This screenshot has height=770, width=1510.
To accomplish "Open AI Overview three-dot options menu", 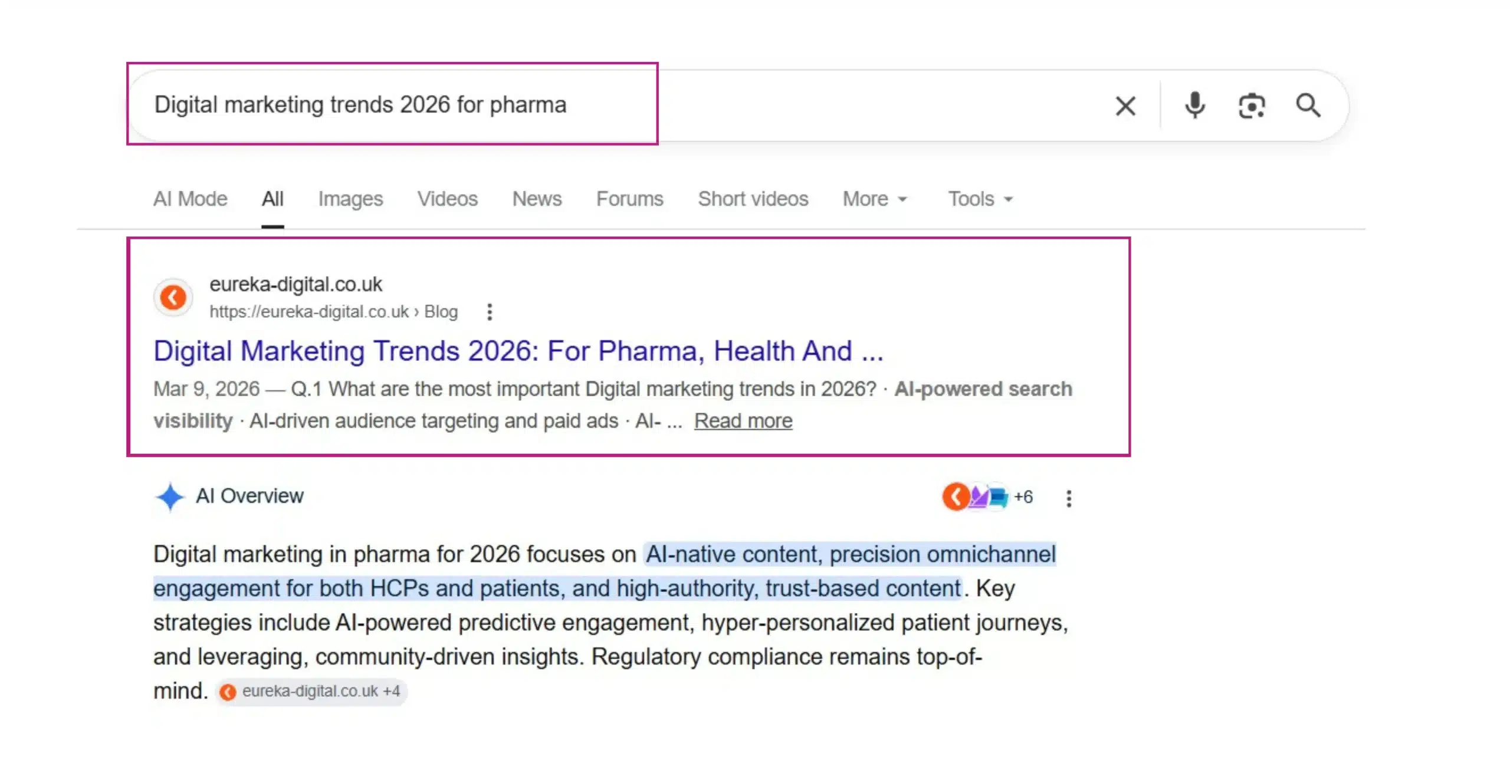I will 1068,498.
